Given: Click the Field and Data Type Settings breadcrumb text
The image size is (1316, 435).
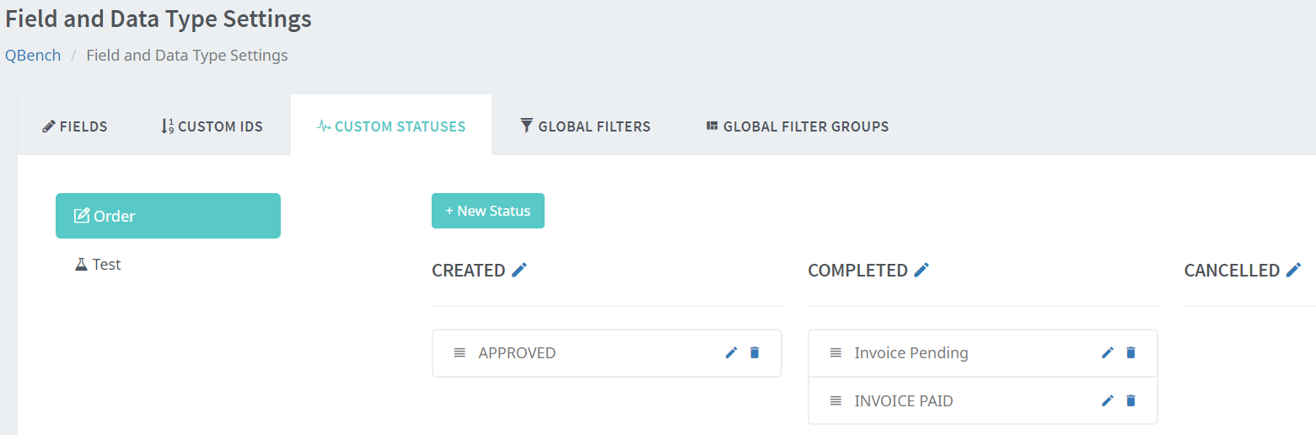Looking at the screenshot, I should (187, 55).
